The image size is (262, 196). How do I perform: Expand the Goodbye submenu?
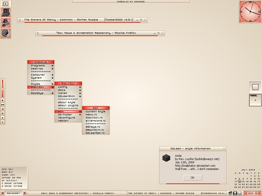click(x=41, y=93)
